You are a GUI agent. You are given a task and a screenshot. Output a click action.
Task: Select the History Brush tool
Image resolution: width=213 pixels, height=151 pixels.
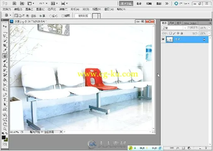[5, 70]
